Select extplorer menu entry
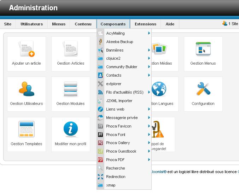Screen dimensions: 239x195 (x=124, y=84)
